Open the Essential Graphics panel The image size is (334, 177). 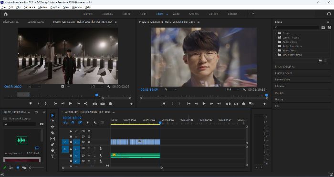(x=285, y=67)
